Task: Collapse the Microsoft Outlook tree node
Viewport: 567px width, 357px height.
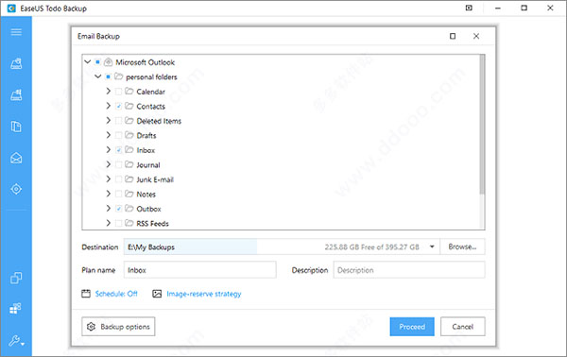Action: click(x=87, y=61)
